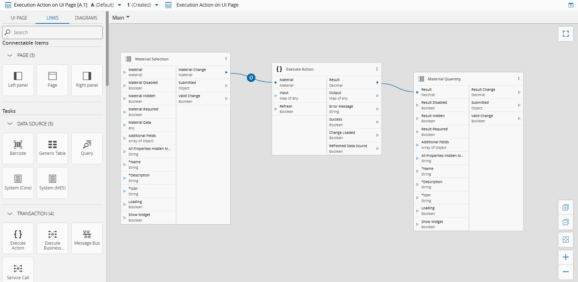Collapse the PAGE (3) section
Image resolution: width=578 pixels, height=282 pixels.
10,55
